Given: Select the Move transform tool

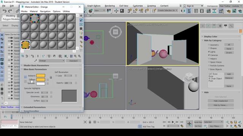Looking at the screenshot, I should 116,11.
